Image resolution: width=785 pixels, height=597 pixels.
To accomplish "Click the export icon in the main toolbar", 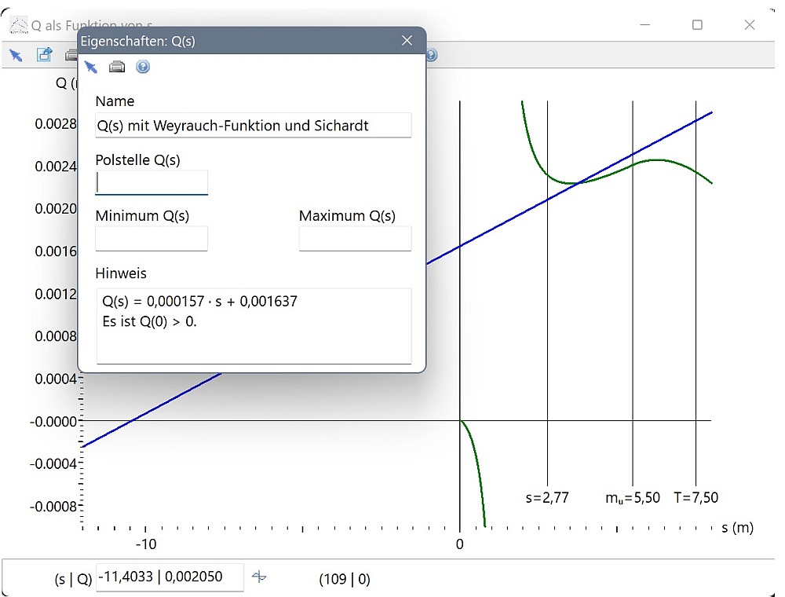I will [x=44, y=55].
